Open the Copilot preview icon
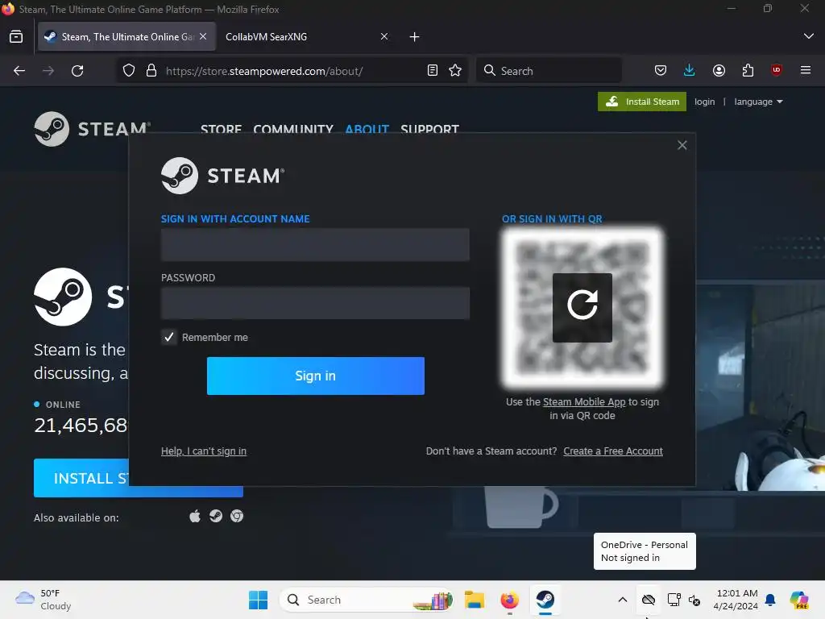Image resolution: width=825 pixels, height=619 pixels. (799, 600)
